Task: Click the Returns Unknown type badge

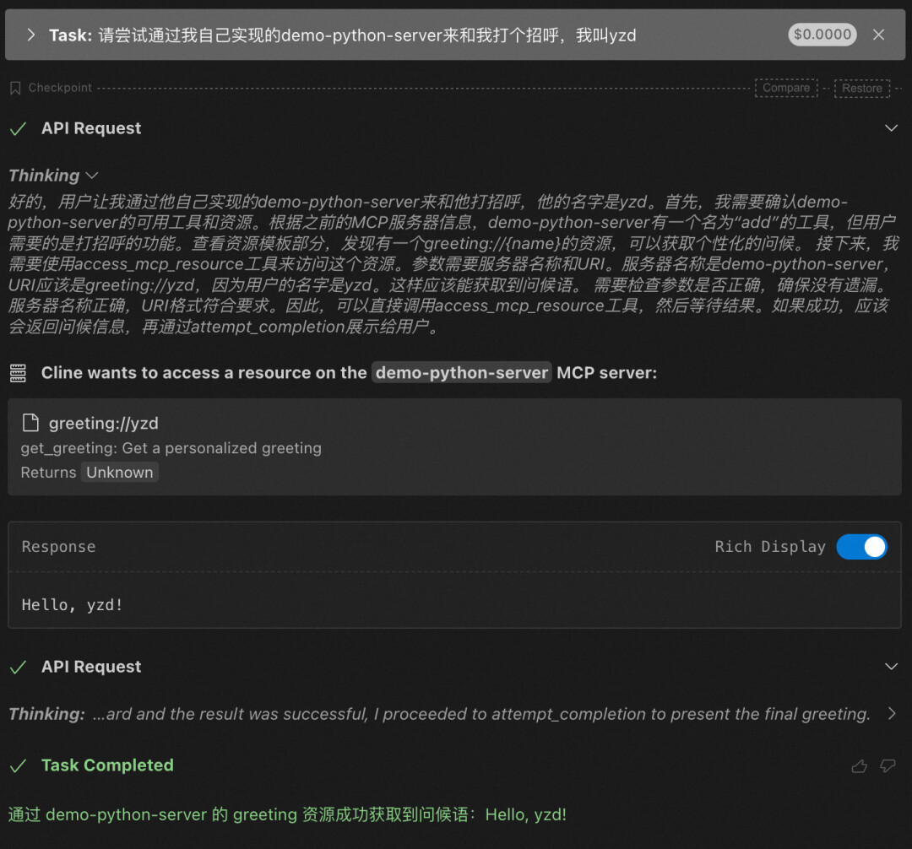Action: pos(120,473)
